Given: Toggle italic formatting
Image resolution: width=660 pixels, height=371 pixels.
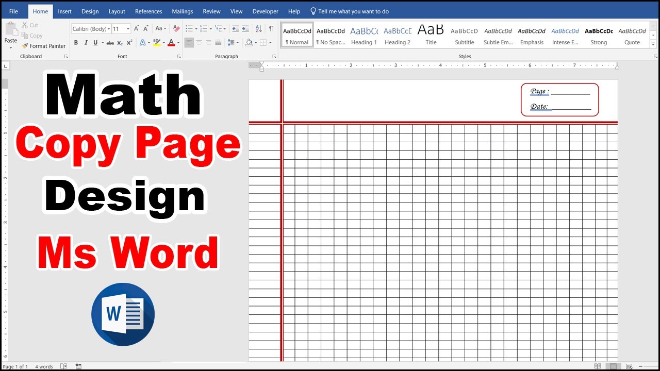Looking at the screenshot, I should coord(86,43).
